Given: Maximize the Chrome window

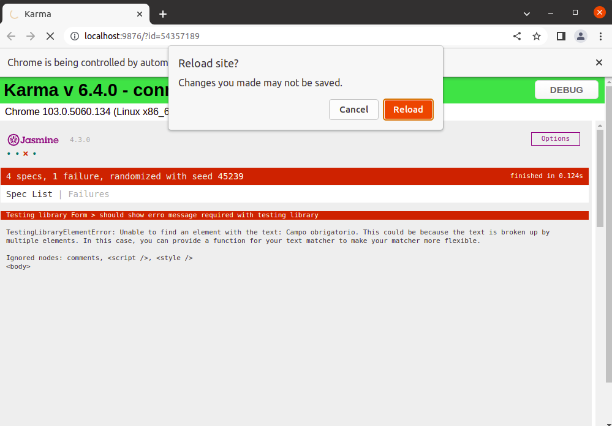Looking at the screenshot, I should click(575, 13).
